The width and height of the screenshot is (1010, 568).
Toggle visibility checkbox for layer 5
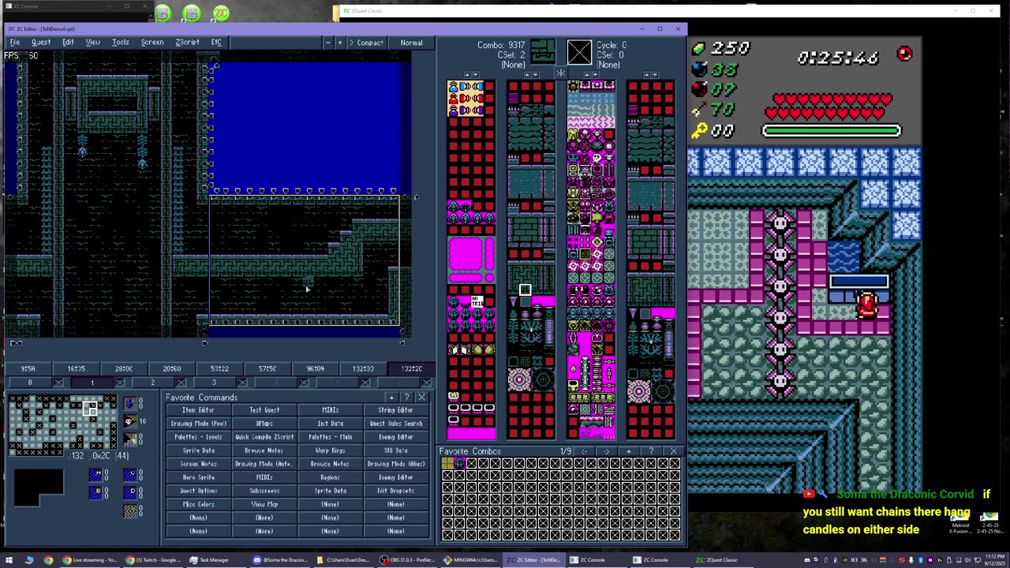click(365, 383)
